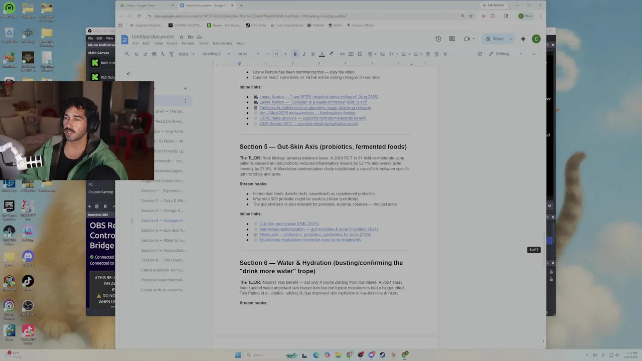
Task: Open the 2025 Korean RCT link
Action: pos(308,124)
